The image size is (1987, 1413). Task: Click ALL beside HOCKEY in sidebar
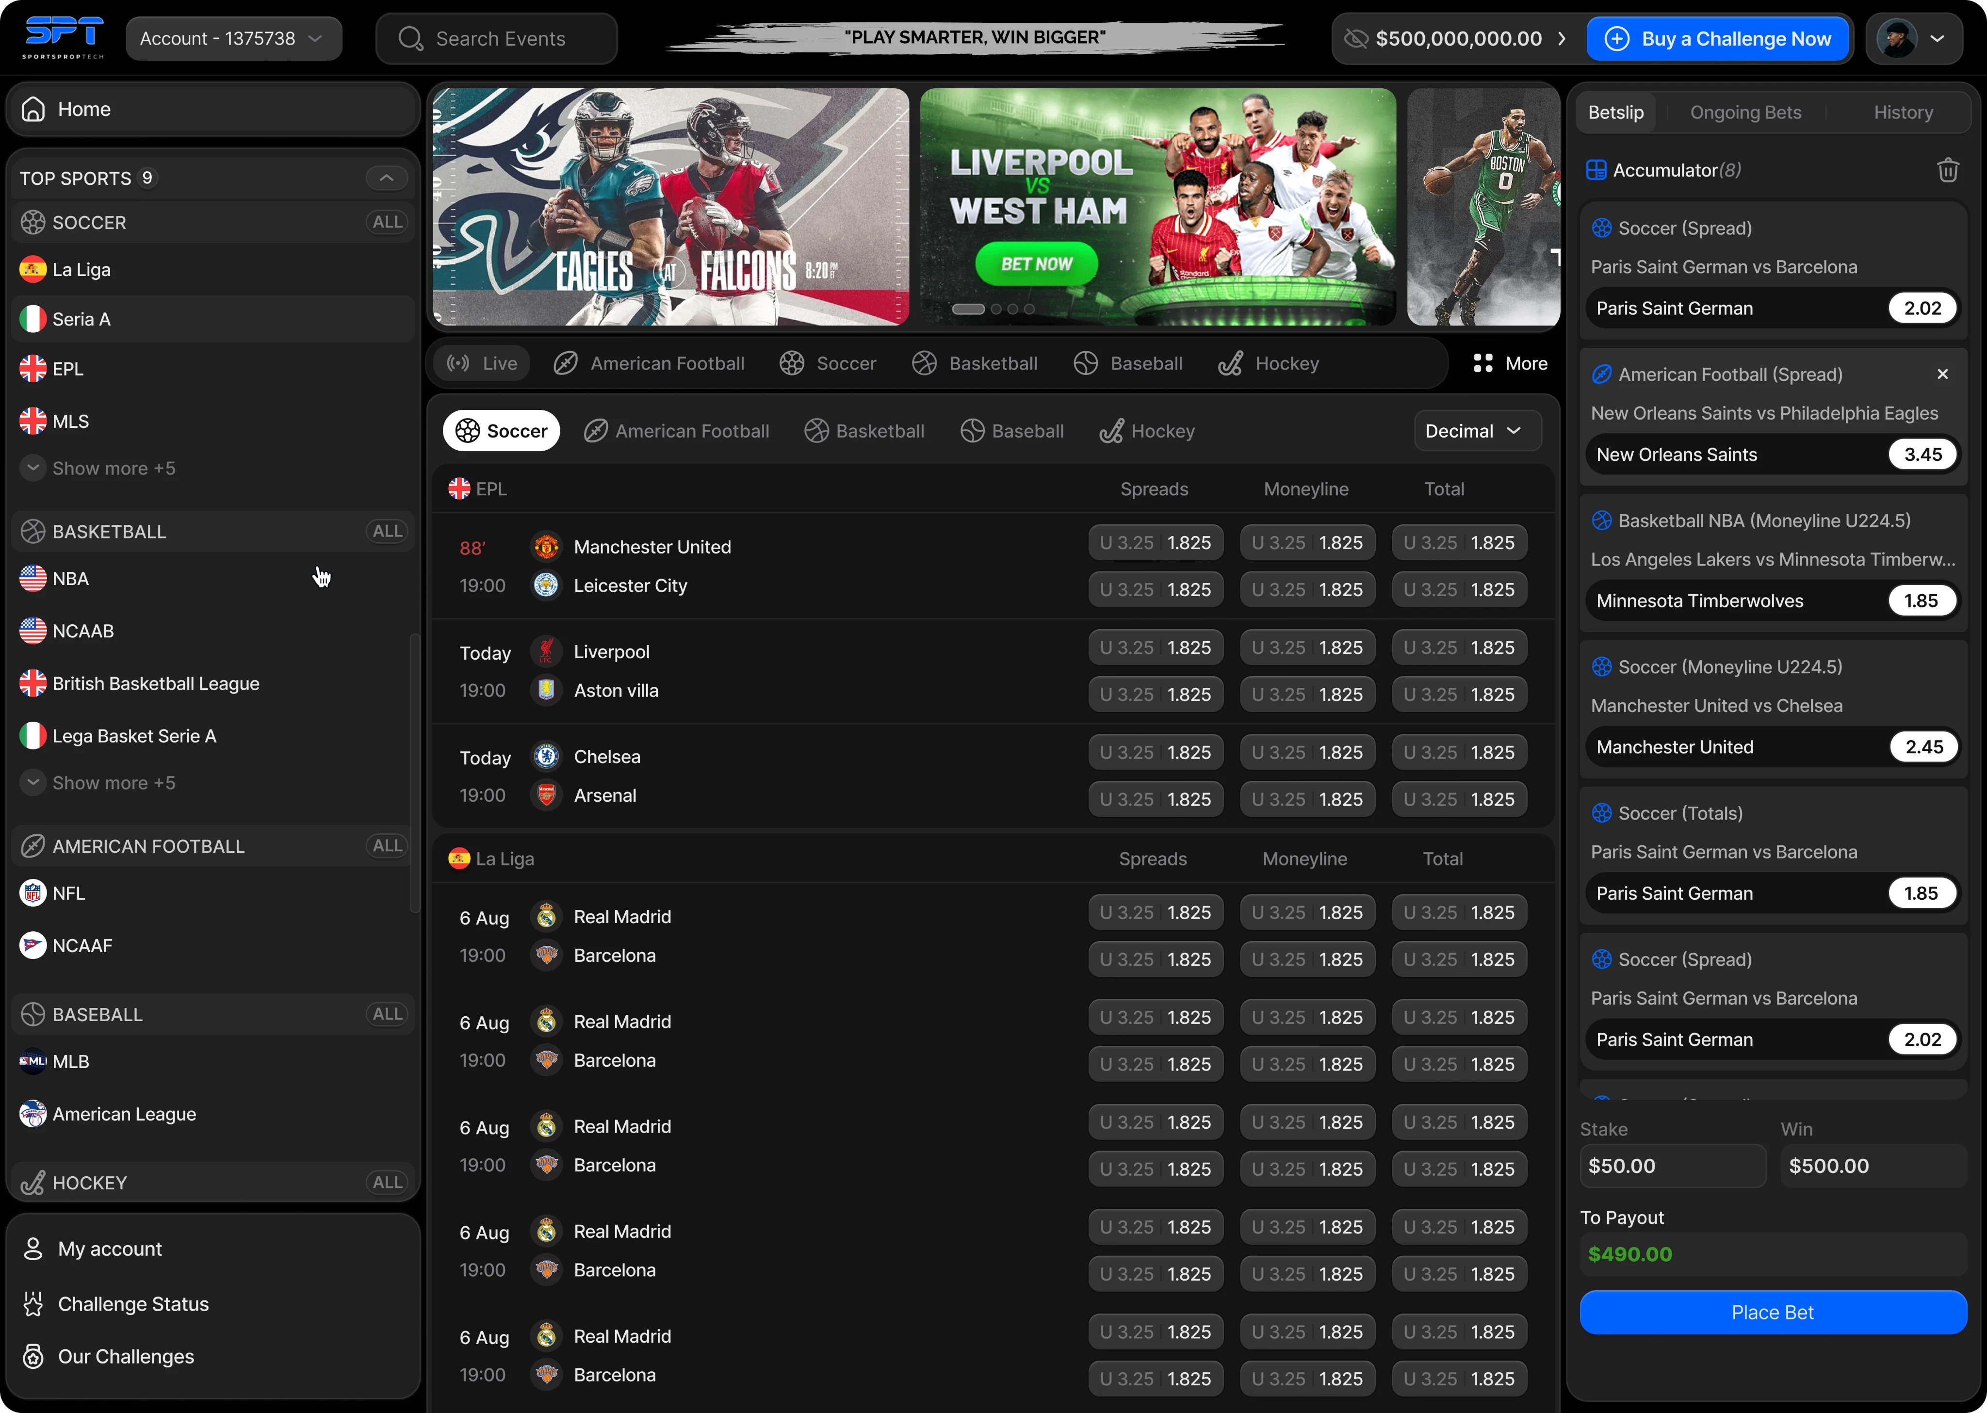[x=387, y=1182]
